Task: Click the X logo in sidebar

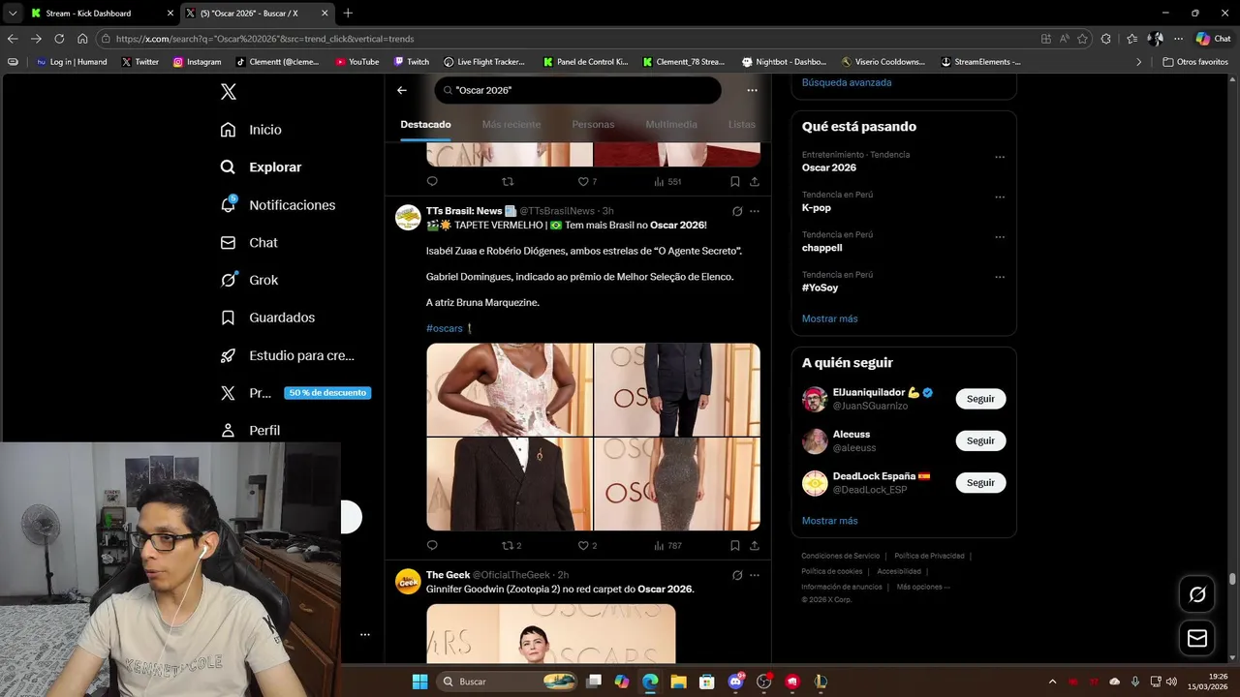Action: 228,92
